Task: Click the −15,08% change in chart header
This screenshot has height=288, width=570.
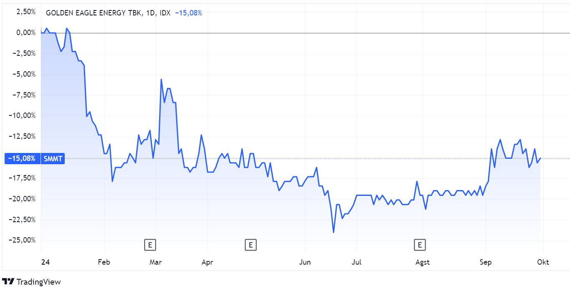Action: click(188, 13)
